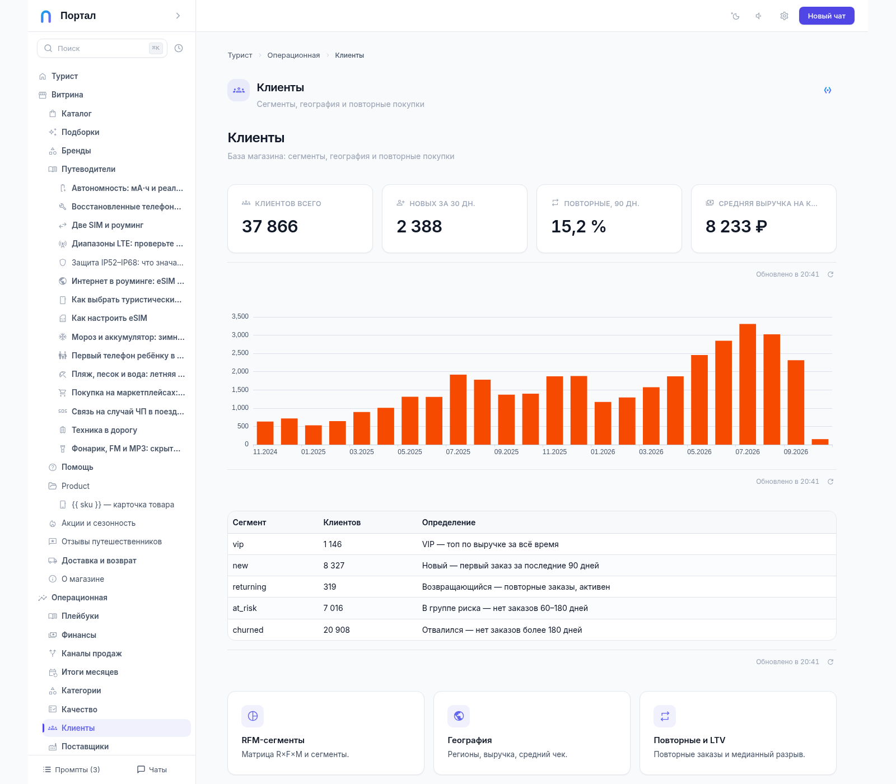
Task: Open Промпты (3) tab at bottom
Action: [72, 769]
